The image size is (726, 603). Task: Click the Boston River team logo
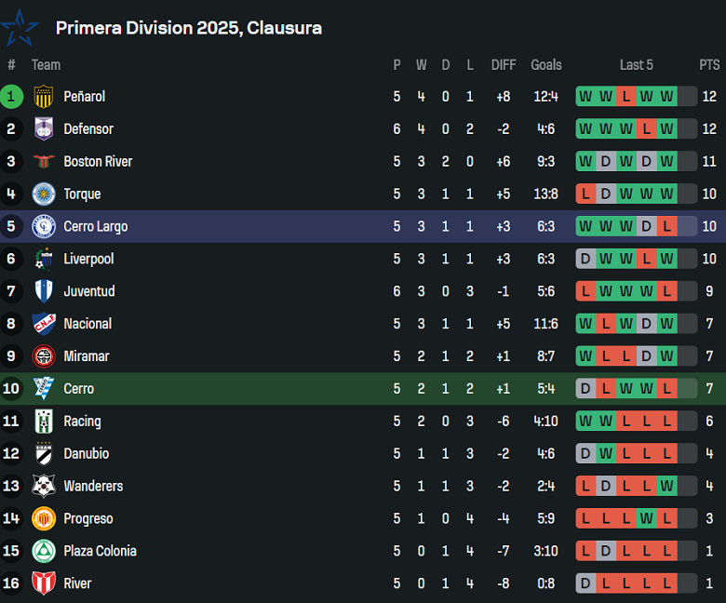coord(44,161)
